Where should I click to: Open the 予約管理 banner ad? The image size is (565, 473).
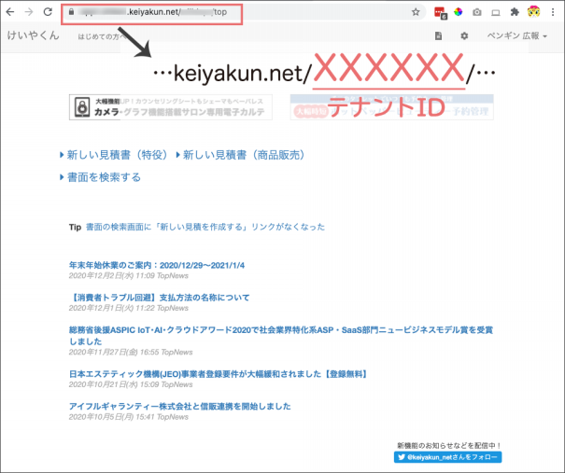pyautogui.click(x=391, y=107)
